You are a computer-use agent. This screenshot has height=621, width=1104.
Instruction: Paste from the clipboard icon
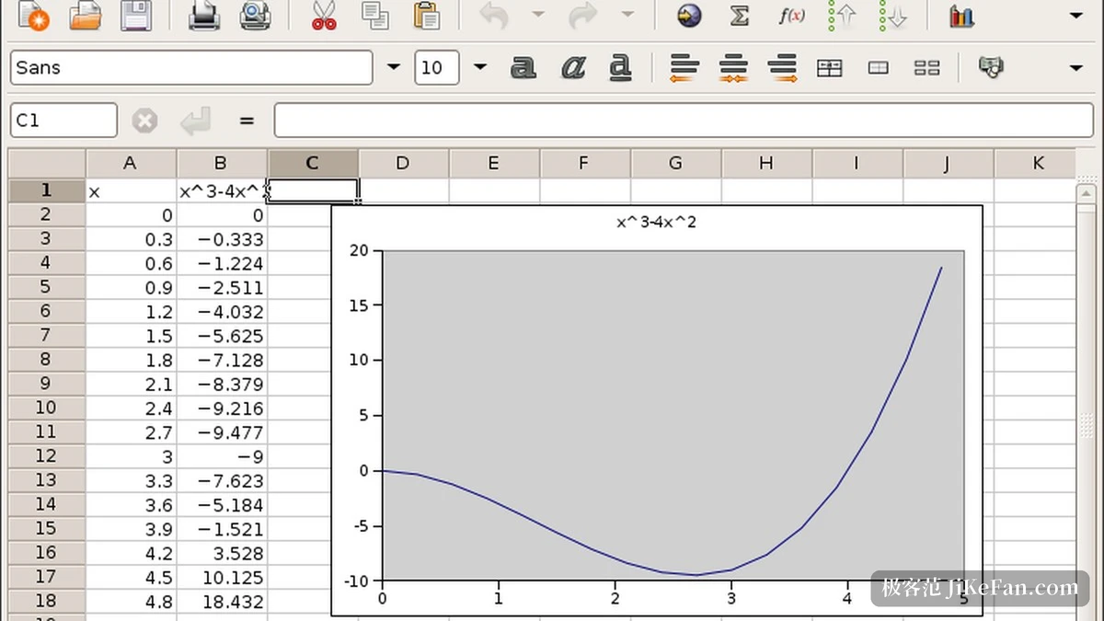pyautogui.click(x=426, y=16)
